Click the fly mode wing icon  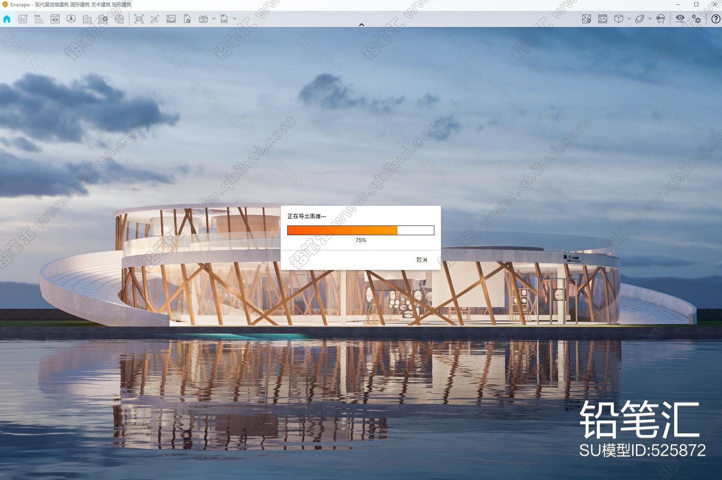pos(640,19)
